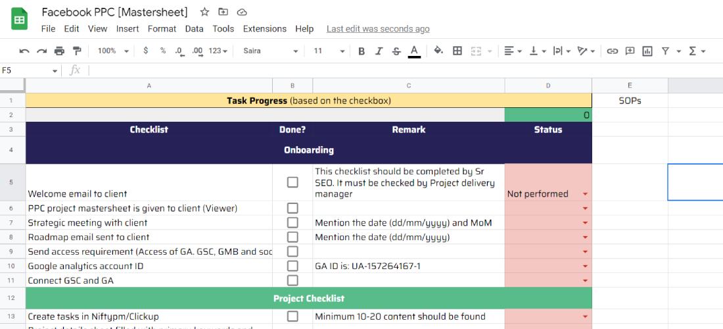
Task: Open the Insert menu
Action: [x=128, y=28]
